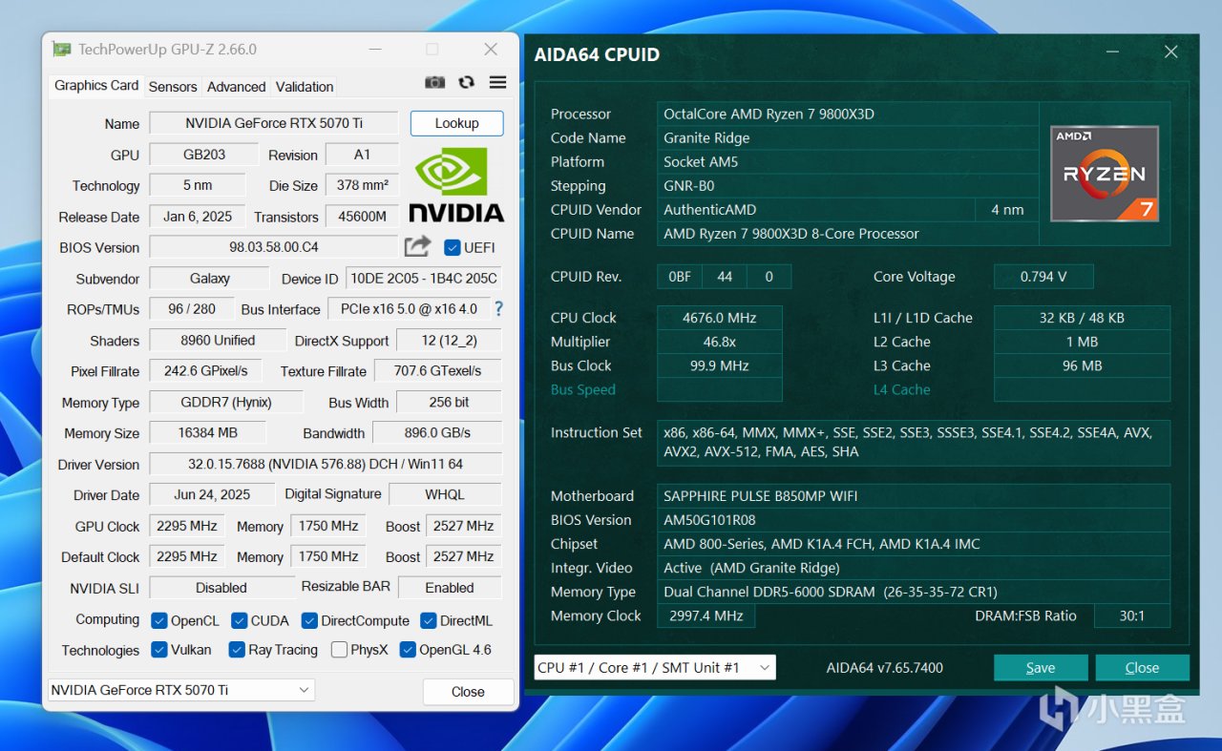1222x751 pixels.
Task: Click the NVIDIA logo in GPU-Z
Action: [456, 184]
